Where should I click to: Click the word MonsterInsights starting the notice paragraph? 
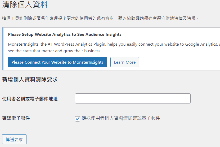click(x=24, y=44)
